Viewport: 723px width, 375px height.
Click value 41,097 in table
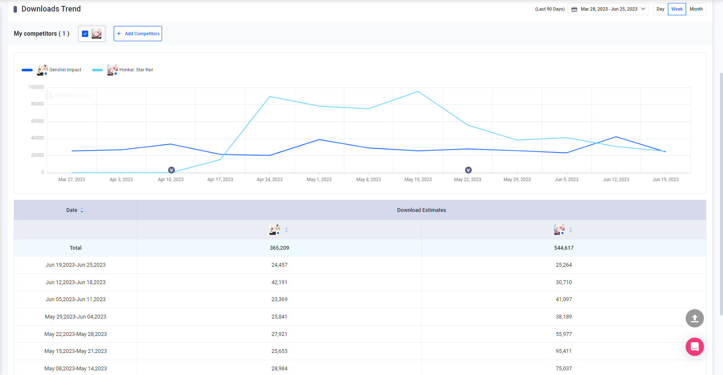click(x=563, y=299)
